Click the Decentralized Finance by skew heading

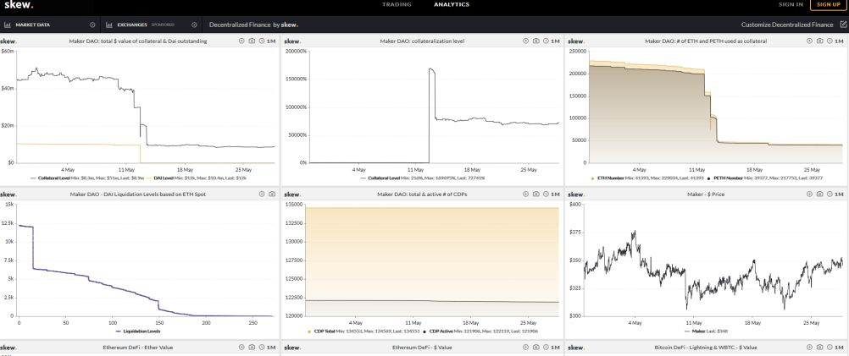tap(253, 25)
